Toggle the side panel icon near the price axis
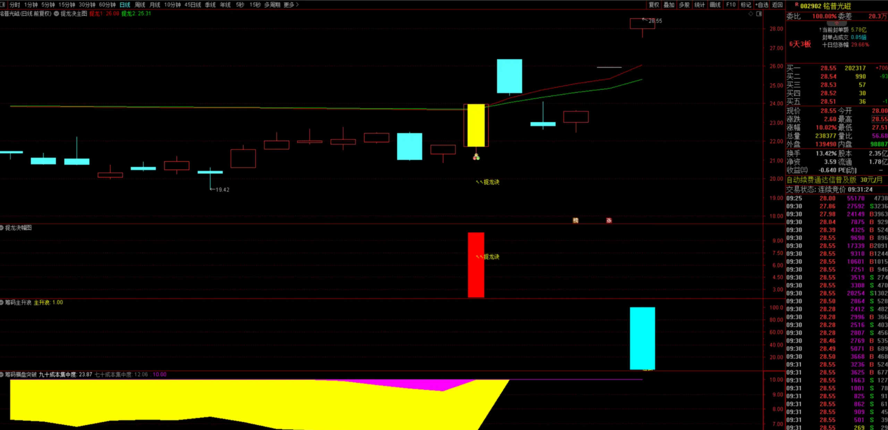Screen dimensions: 888x430 pyautogui.click(x=759, y=14)
